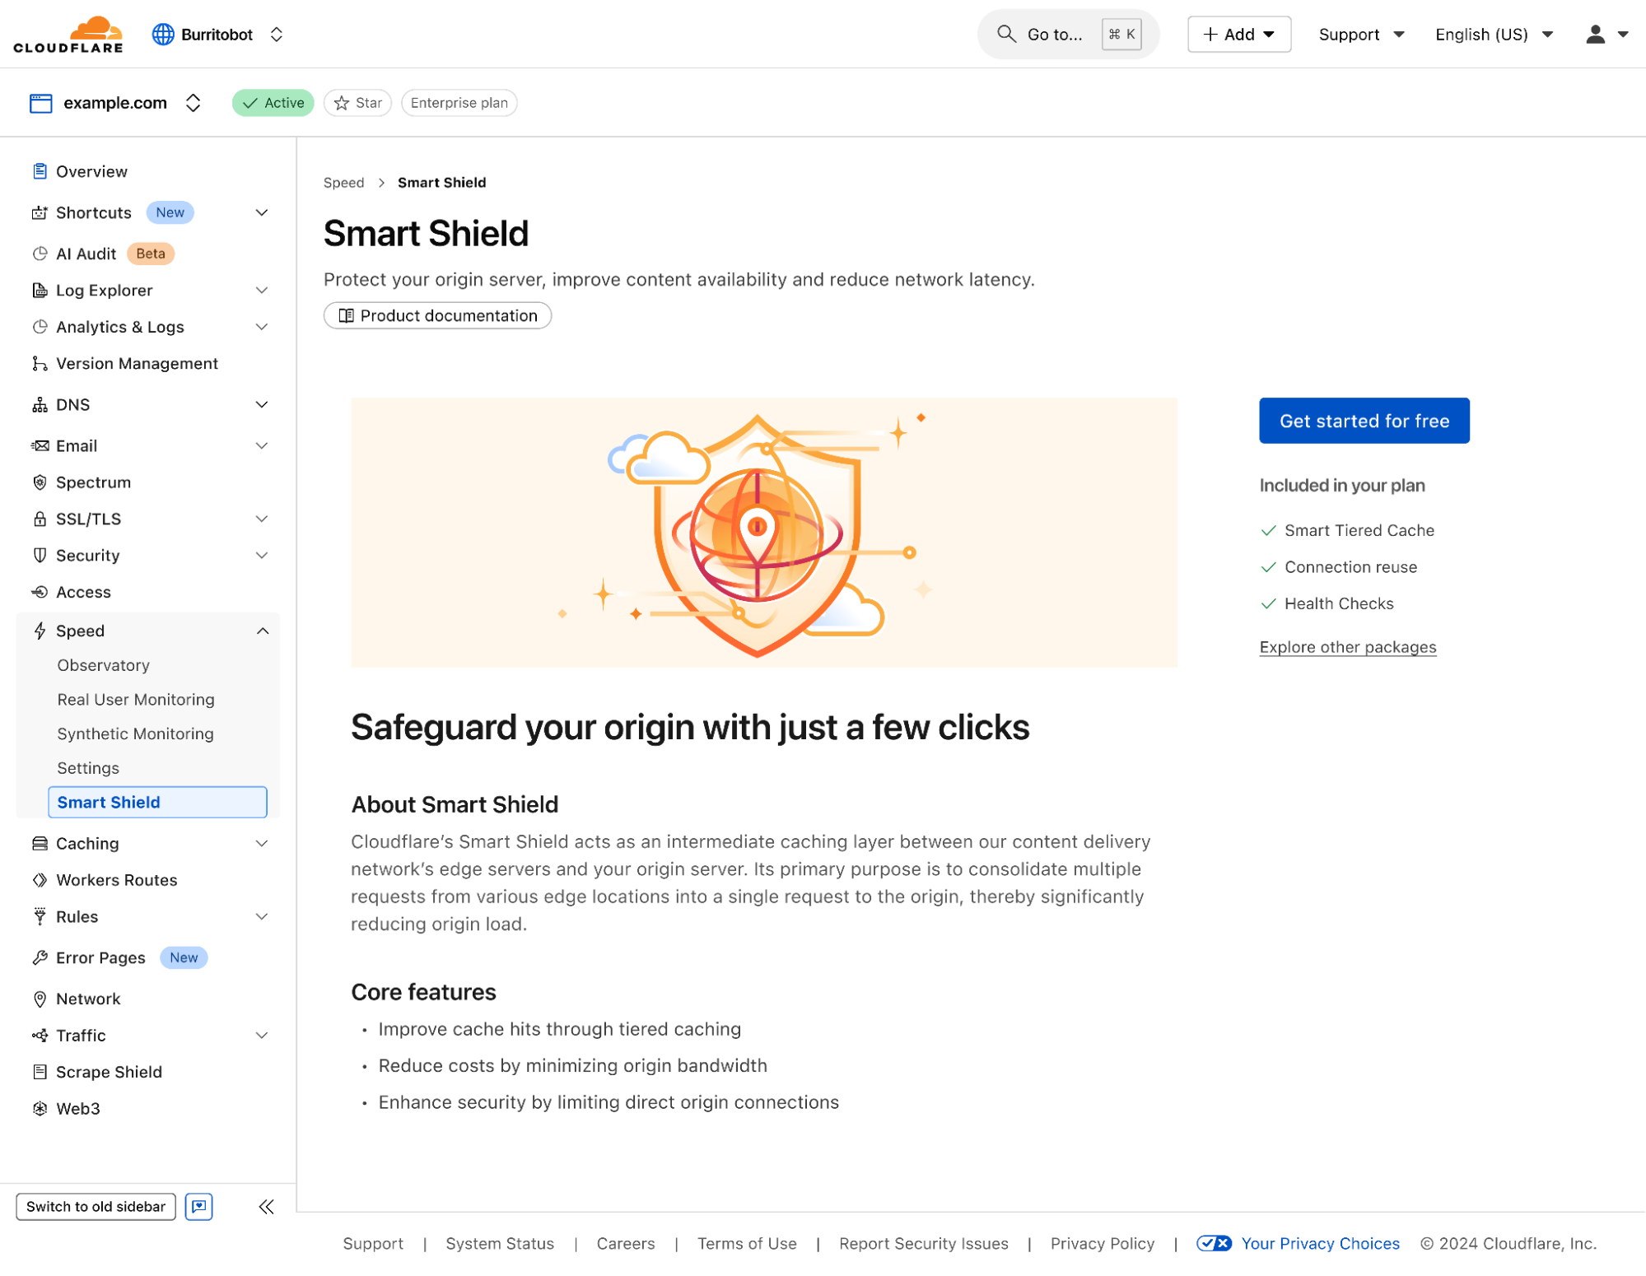Screen dimensions: 1646x1276
Task: Click Get started for free button
Action: pos(1364,421)
